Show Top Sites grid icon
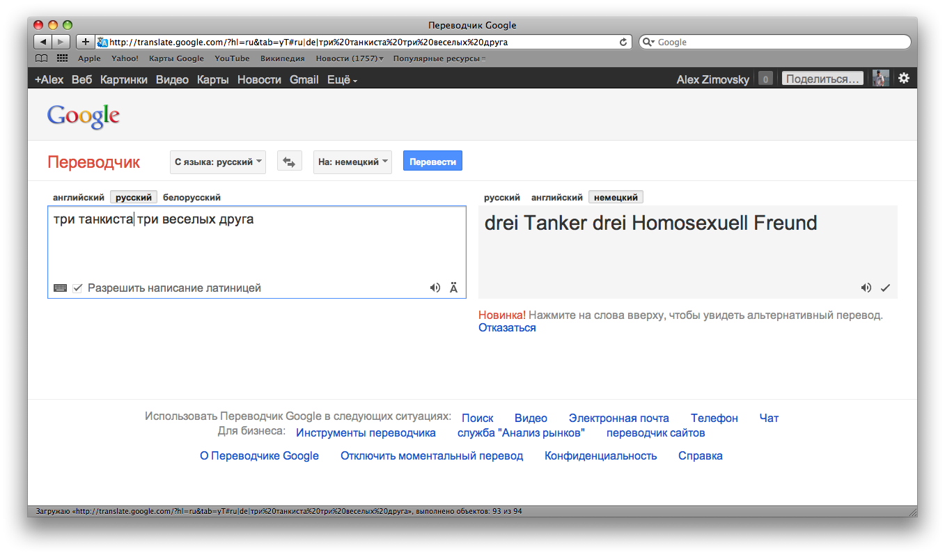 pyautogui.click(x=62, y=58)
